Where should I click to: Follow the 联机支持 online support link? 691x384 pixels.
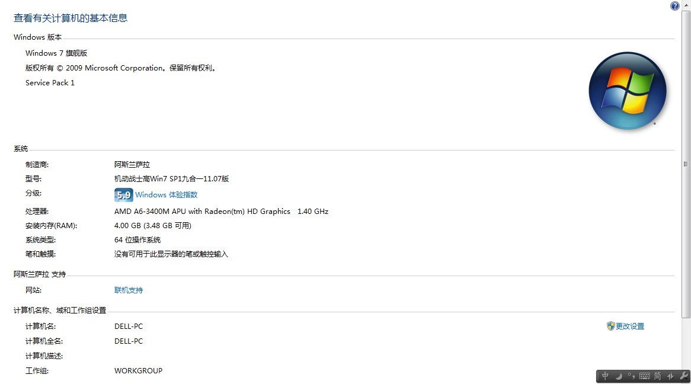(x=129, y=290)
